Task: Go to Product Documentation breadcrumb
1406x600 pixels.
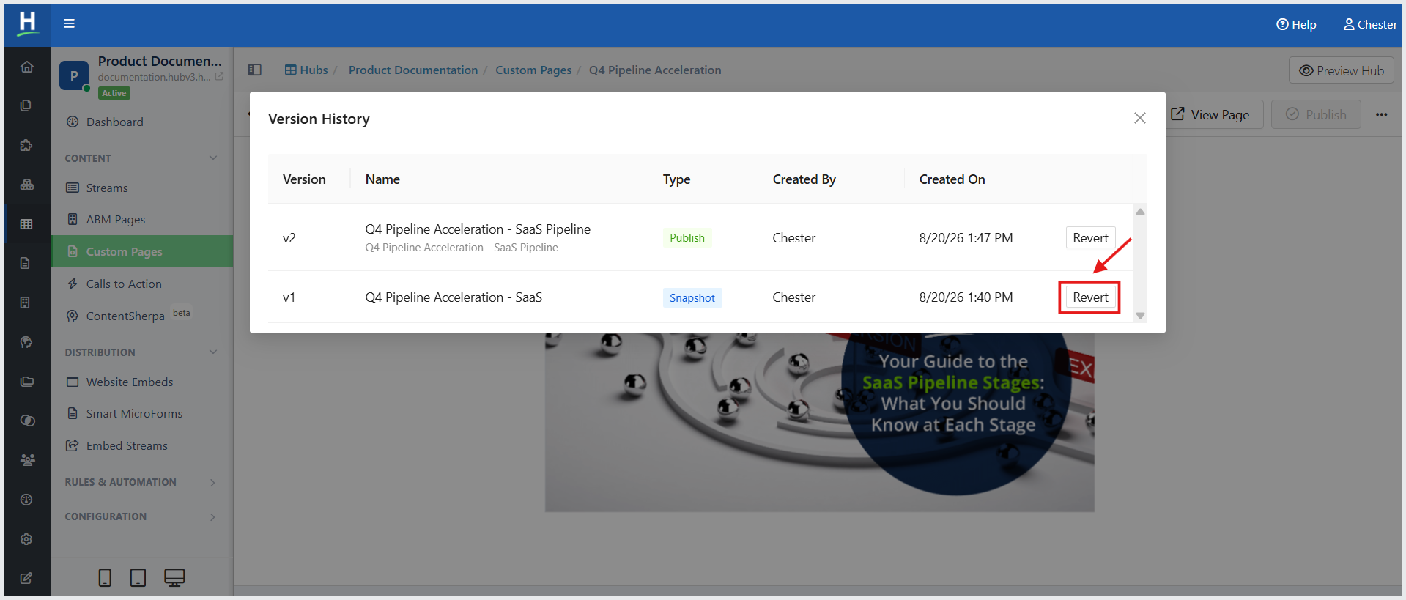Action: (413, 70)
